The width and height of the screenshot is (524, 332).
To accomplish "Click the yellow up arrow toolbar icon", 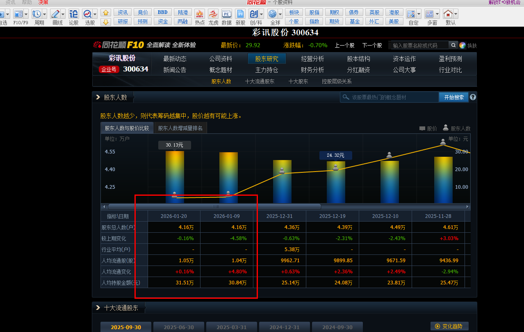I will point(106,12).
